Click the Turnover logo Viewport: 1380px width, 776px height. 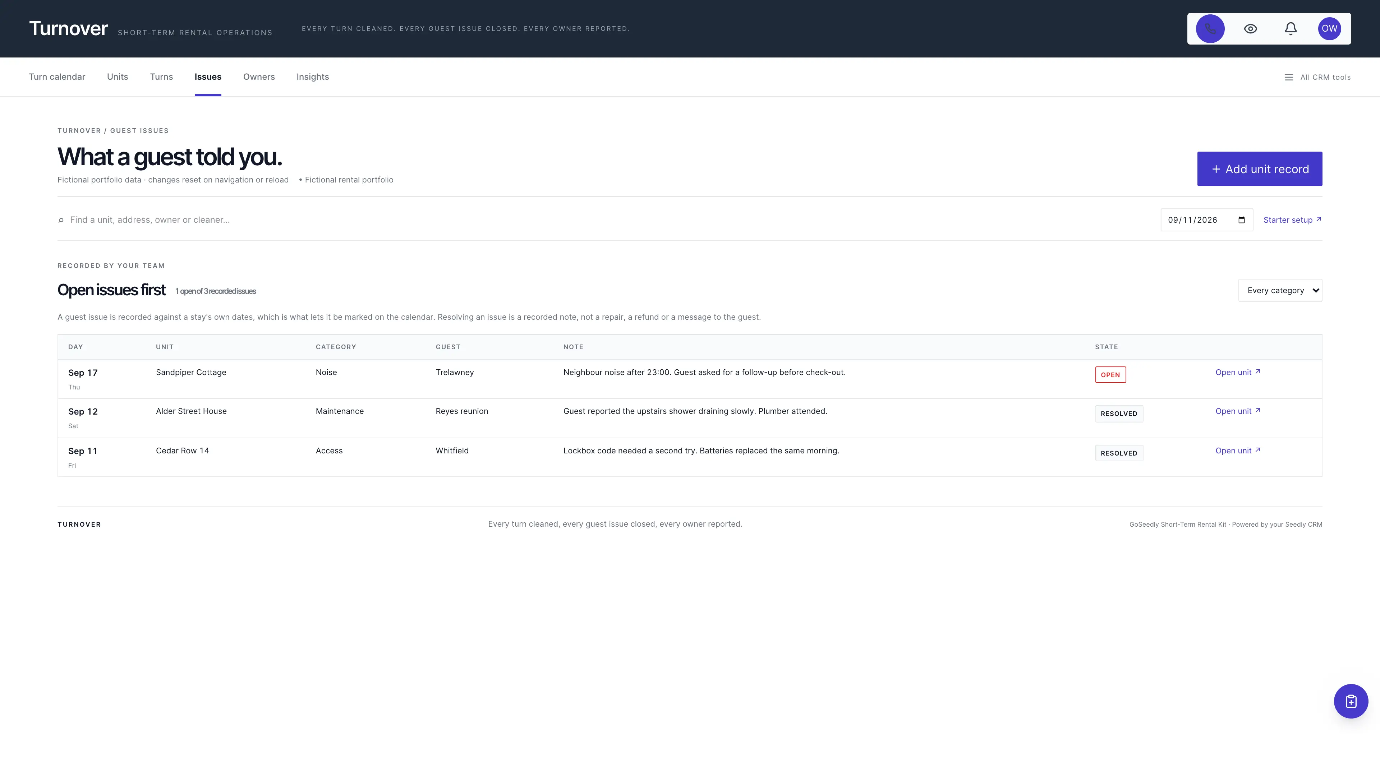pyautogui.click(x=69, y=28)
